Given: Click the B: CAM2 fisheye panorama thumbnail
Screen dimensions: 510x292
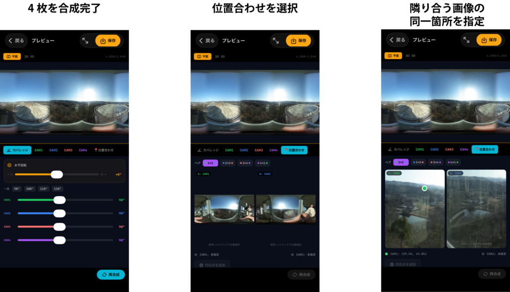Looking at the screenshot, I should [x=285, y=209].
